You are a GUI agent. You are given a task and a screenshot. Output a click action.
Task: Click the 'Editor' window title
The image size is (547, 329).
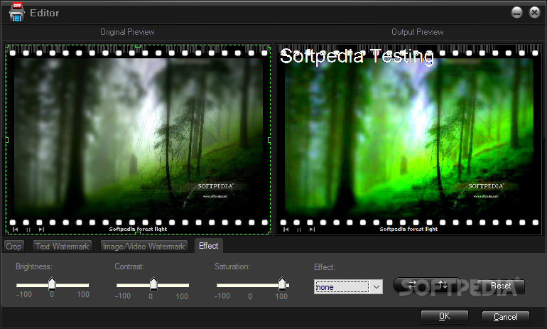44,13
